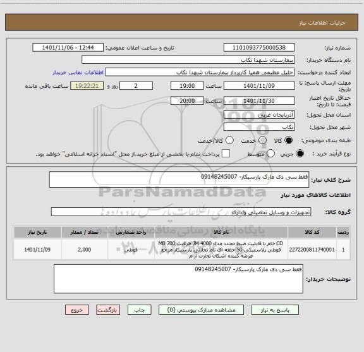The height and width of the screenshot is (352, 364).
Task: Select the متوسط purchase type radio
Action: (270, 154)
